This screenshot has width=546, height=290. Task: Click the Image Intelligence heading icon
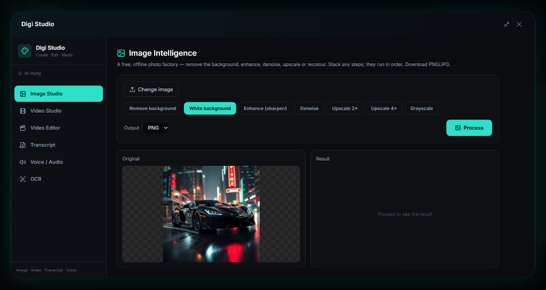click(x=121, y=53)
